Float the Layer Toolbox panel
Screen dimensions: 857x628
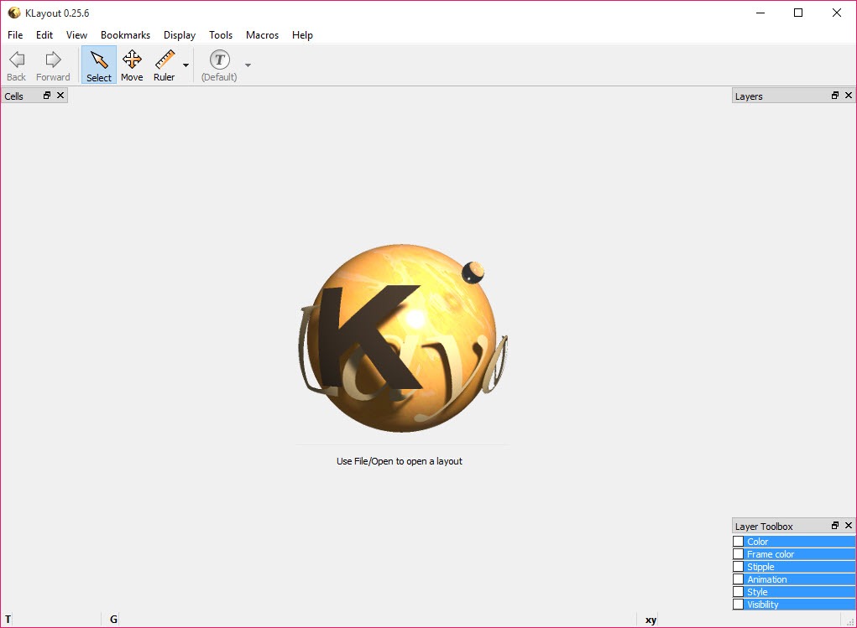pos(835,526)
